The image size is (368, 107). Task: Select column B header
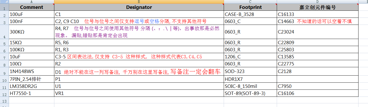tap(139, 2)
